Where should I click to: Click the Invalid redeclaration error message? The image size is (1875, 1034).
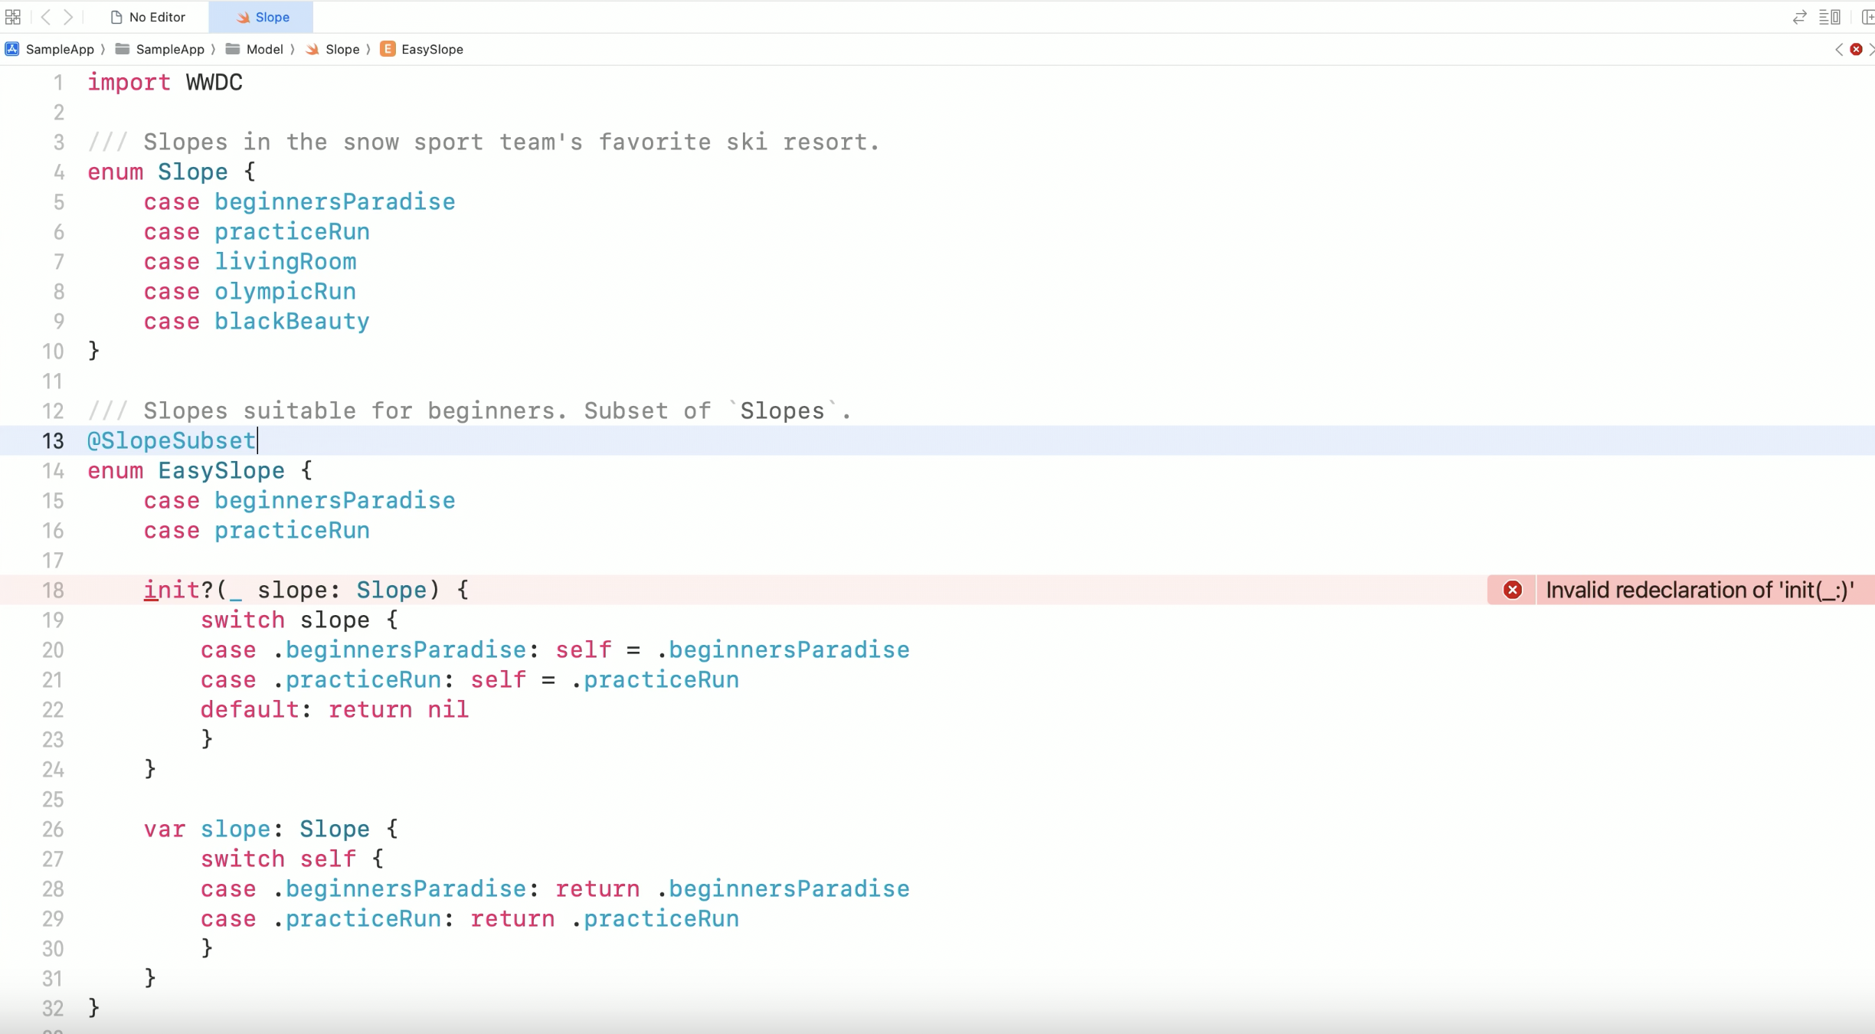[1699, 590]
